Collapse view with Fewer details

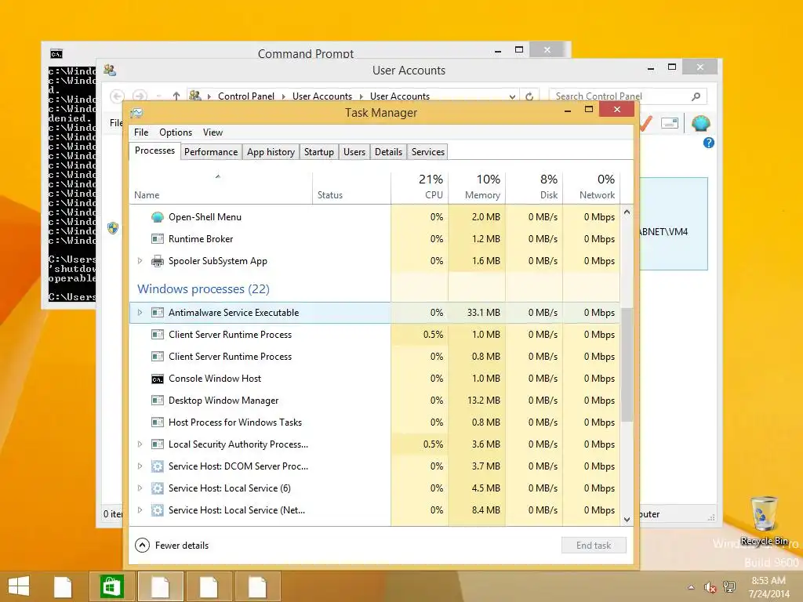coord(172,546)
